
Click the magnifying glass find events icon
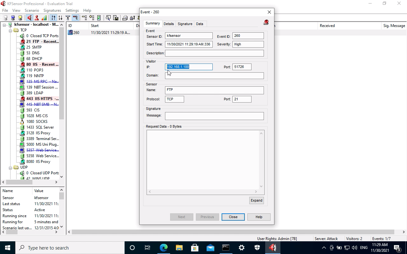click(x=108, y=18)
